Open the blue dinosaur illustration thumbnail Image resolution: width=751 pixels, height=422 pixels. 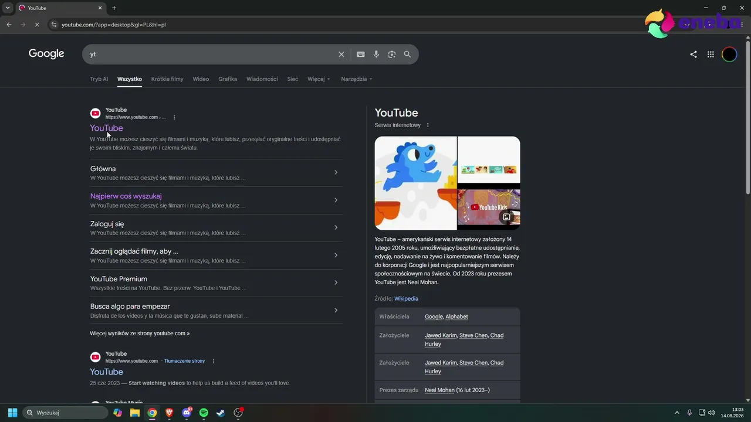point(415,183)
